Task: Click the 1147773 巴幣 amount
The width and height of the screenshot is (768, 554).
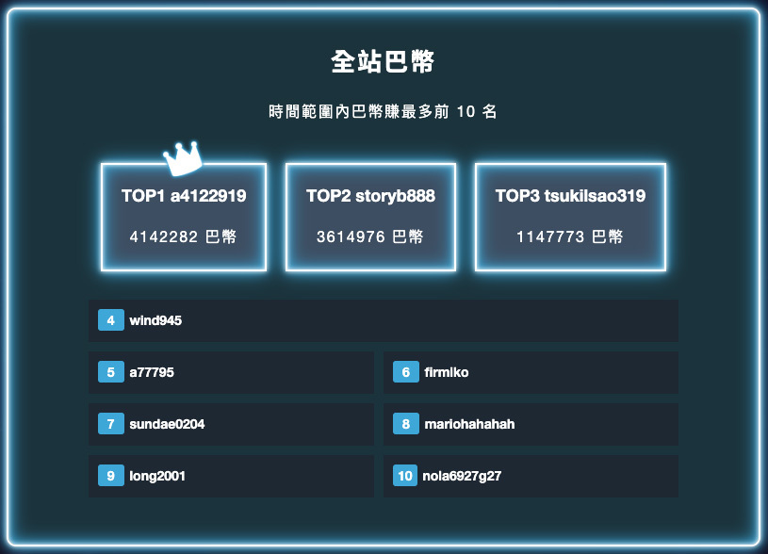Action: (x=570, y=237)
